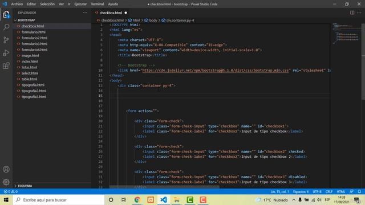This screenshot has width=365, height=205.
Task: Change language mode HTML in status bar
Action: 341,191
